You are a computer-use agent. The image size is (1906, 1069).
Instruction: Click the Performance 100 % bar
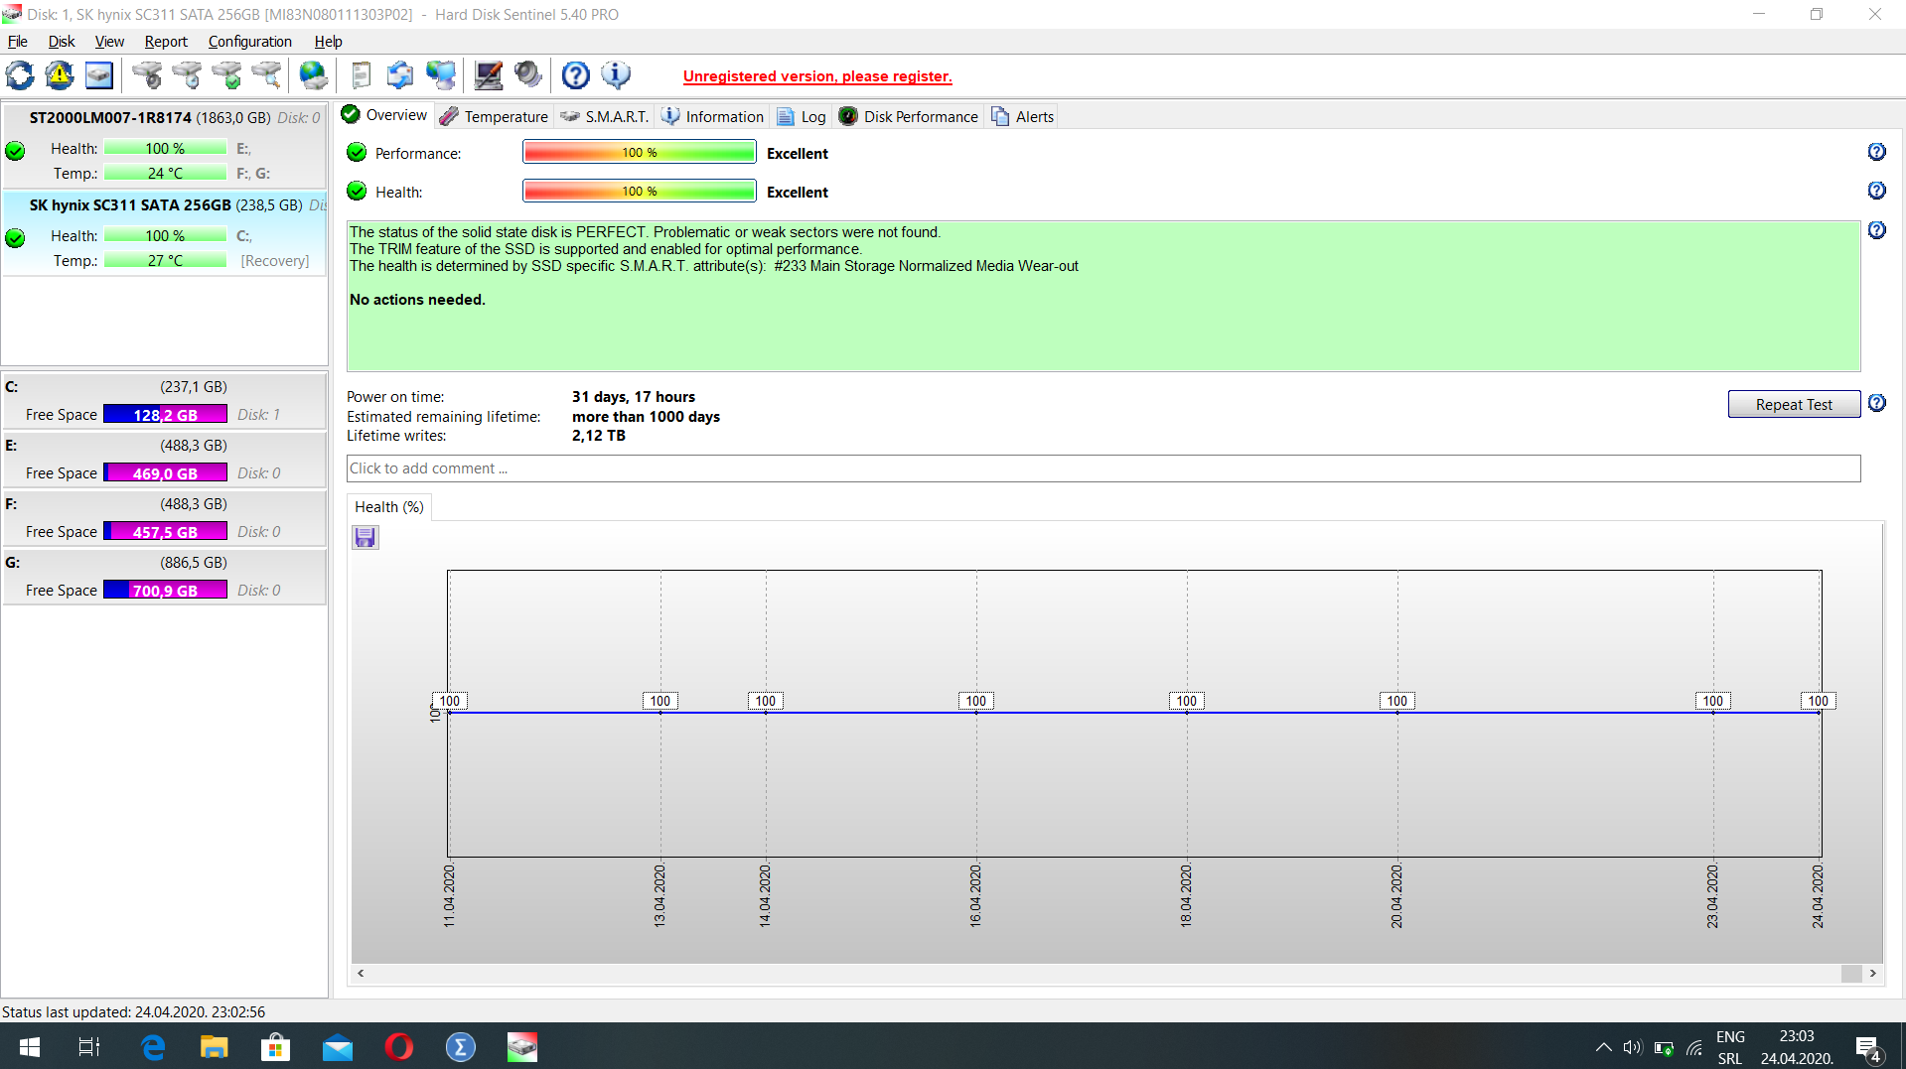coord(640,152)
